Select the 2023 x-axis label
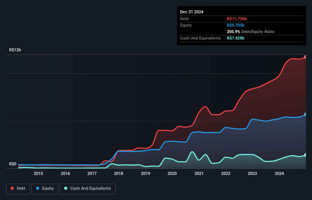 click(x=252, y=173)
